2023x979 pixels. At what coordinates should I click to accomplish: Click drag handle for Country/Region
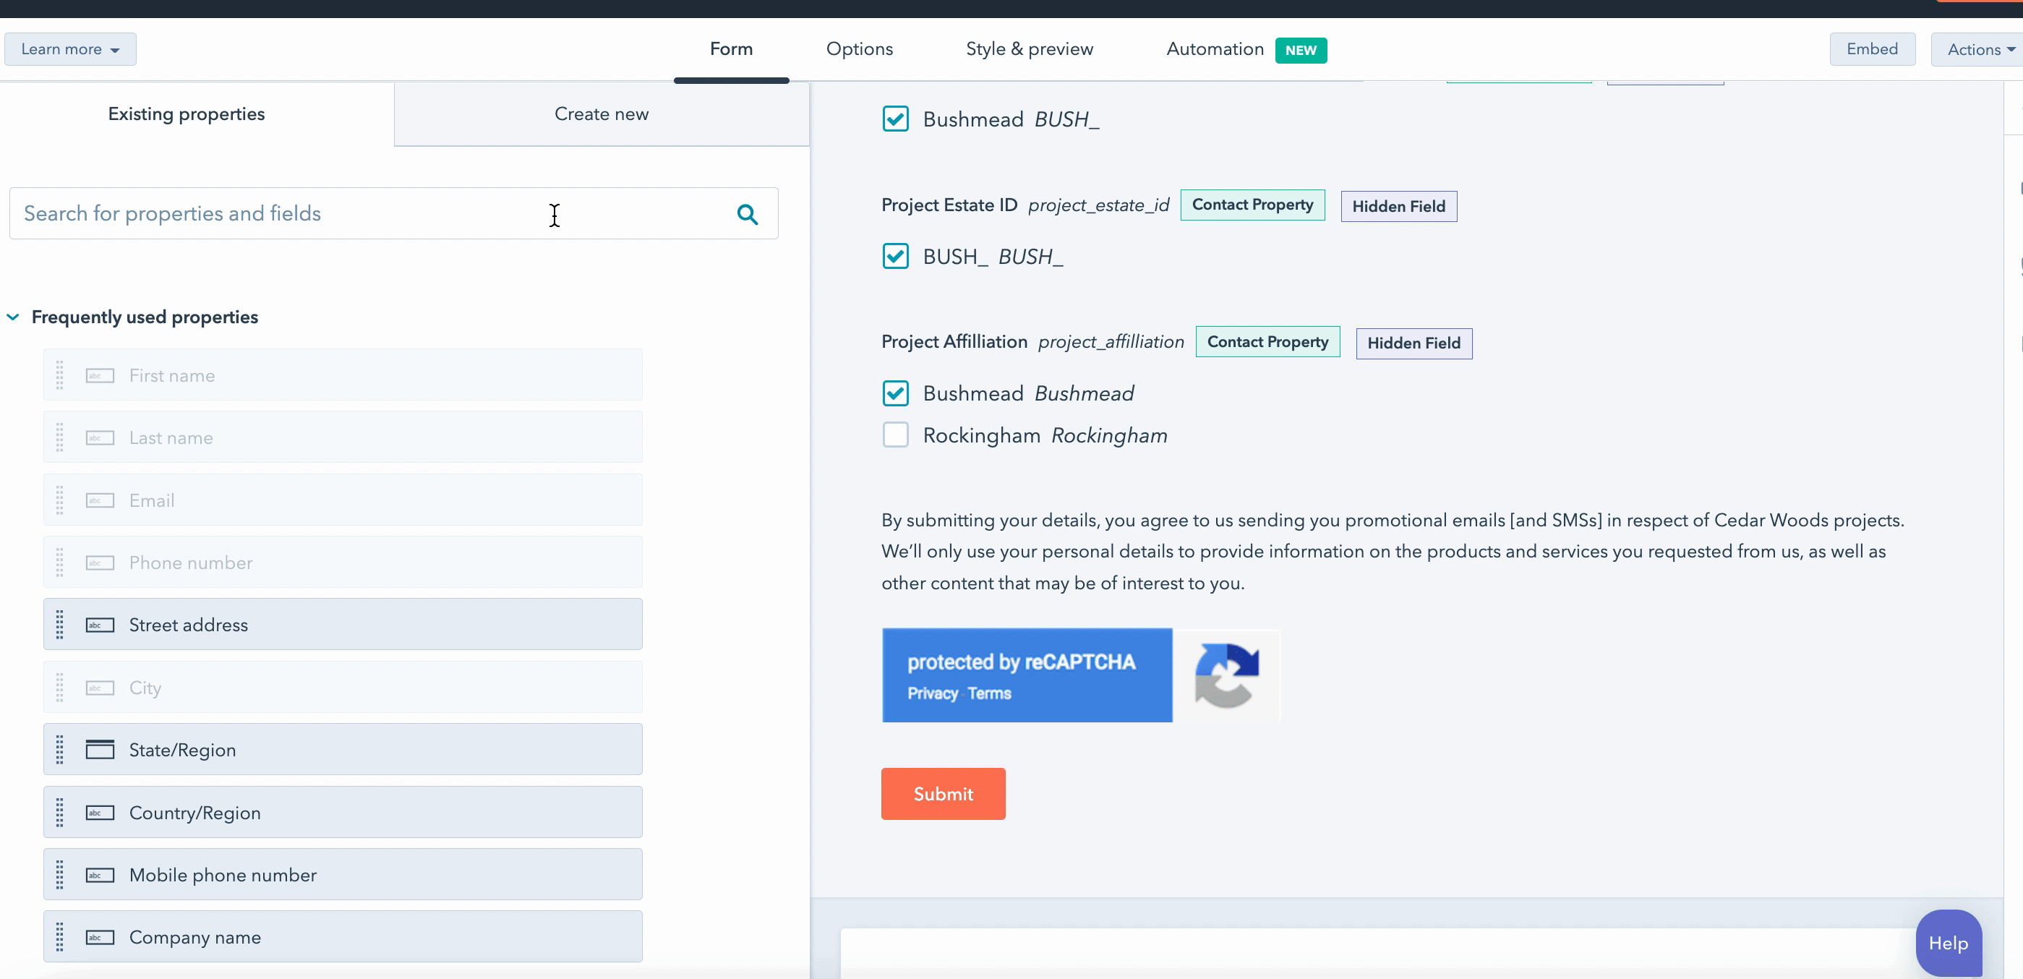(60, 813)
